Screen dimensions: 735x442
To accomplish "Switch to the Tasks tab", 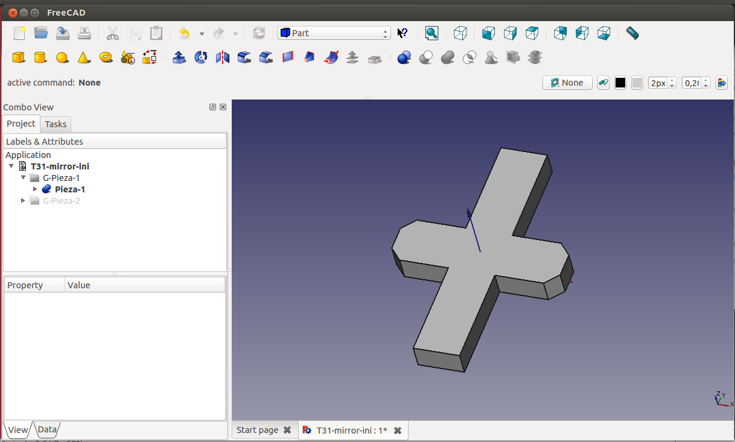I will pos(56,124).
